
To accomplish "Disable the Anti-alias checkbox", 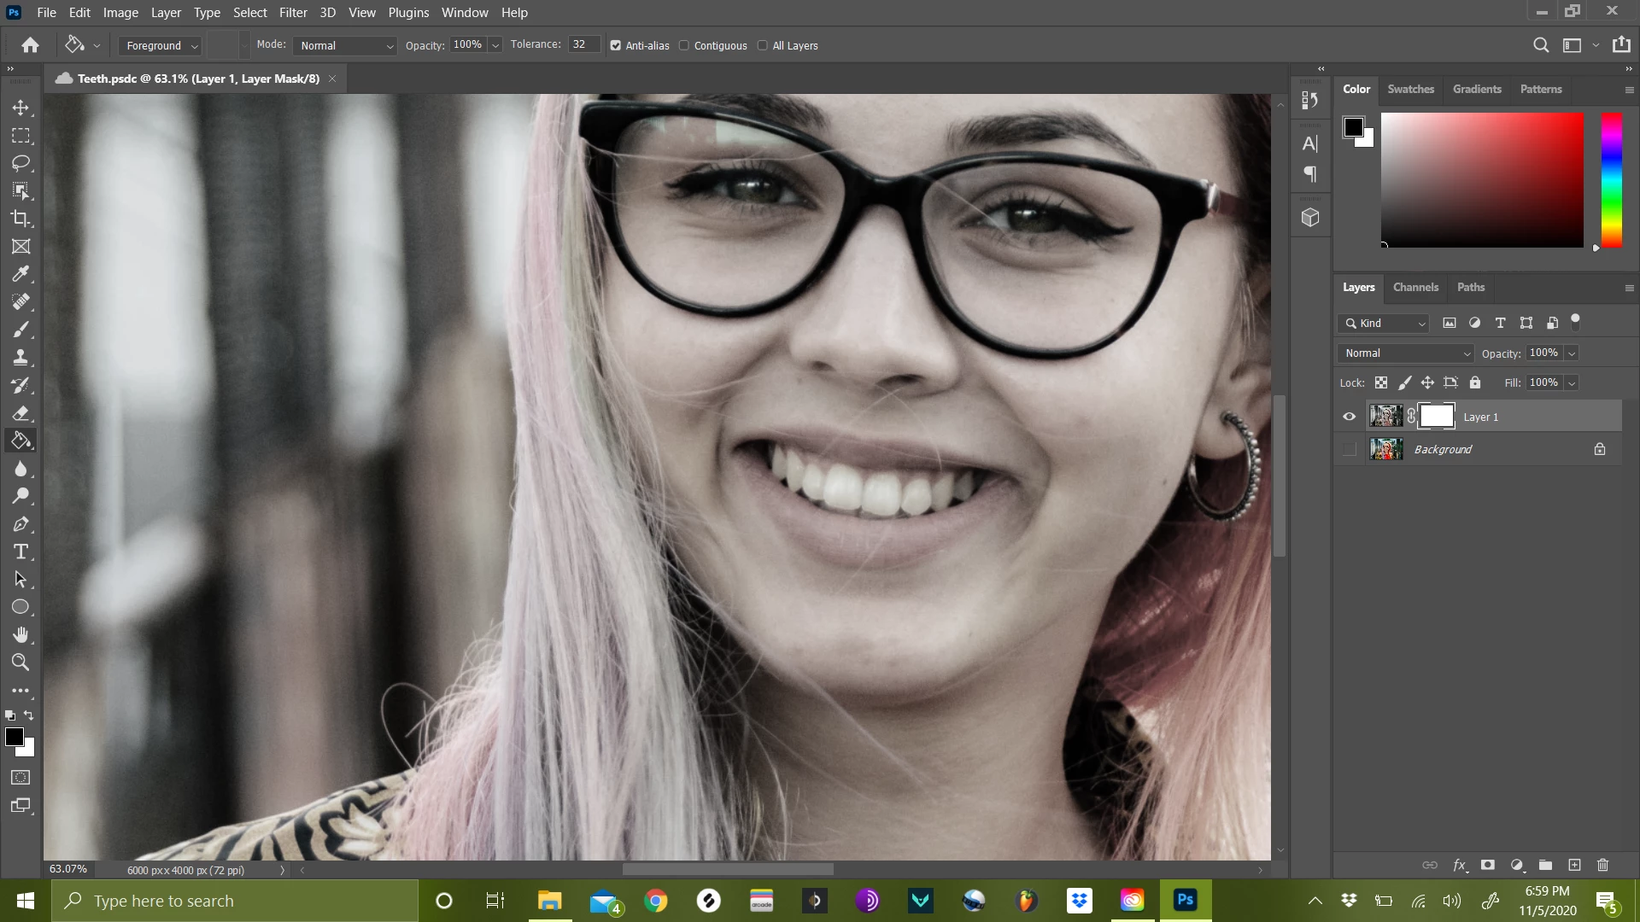I will 616,46.
